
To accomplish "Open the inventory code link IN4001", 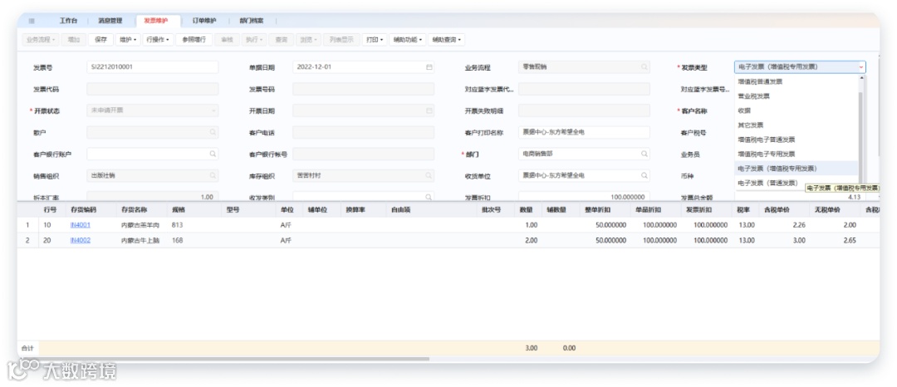I will pyautogui.click(x=80, y=225).
